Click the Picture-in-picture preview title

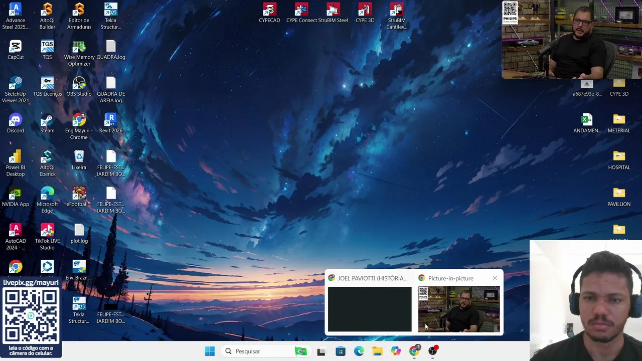tap(451, 278)
